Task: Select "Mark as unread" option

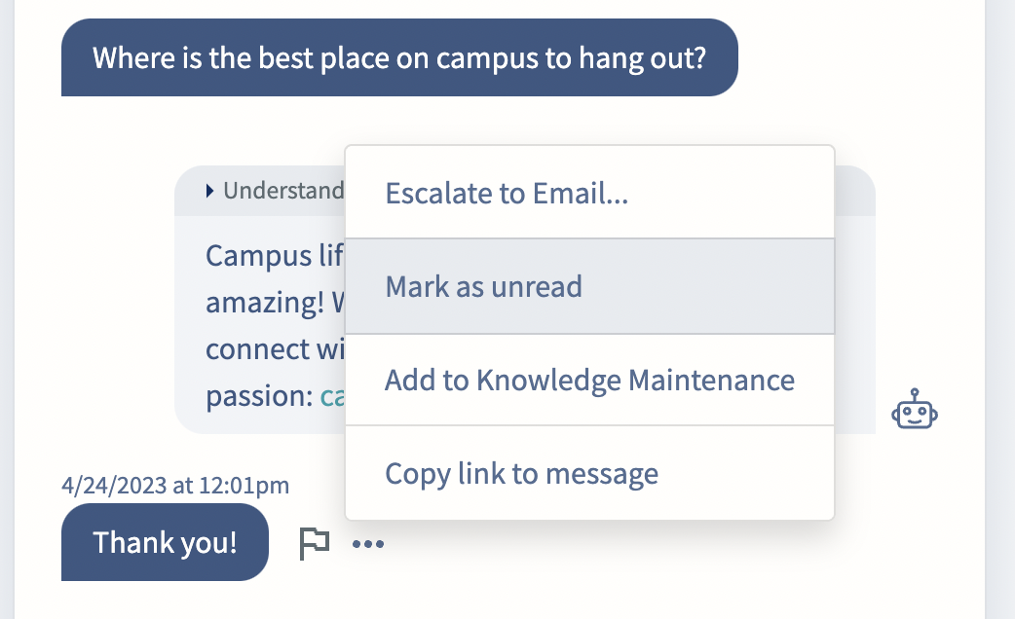Action: (x=589, y=286)
